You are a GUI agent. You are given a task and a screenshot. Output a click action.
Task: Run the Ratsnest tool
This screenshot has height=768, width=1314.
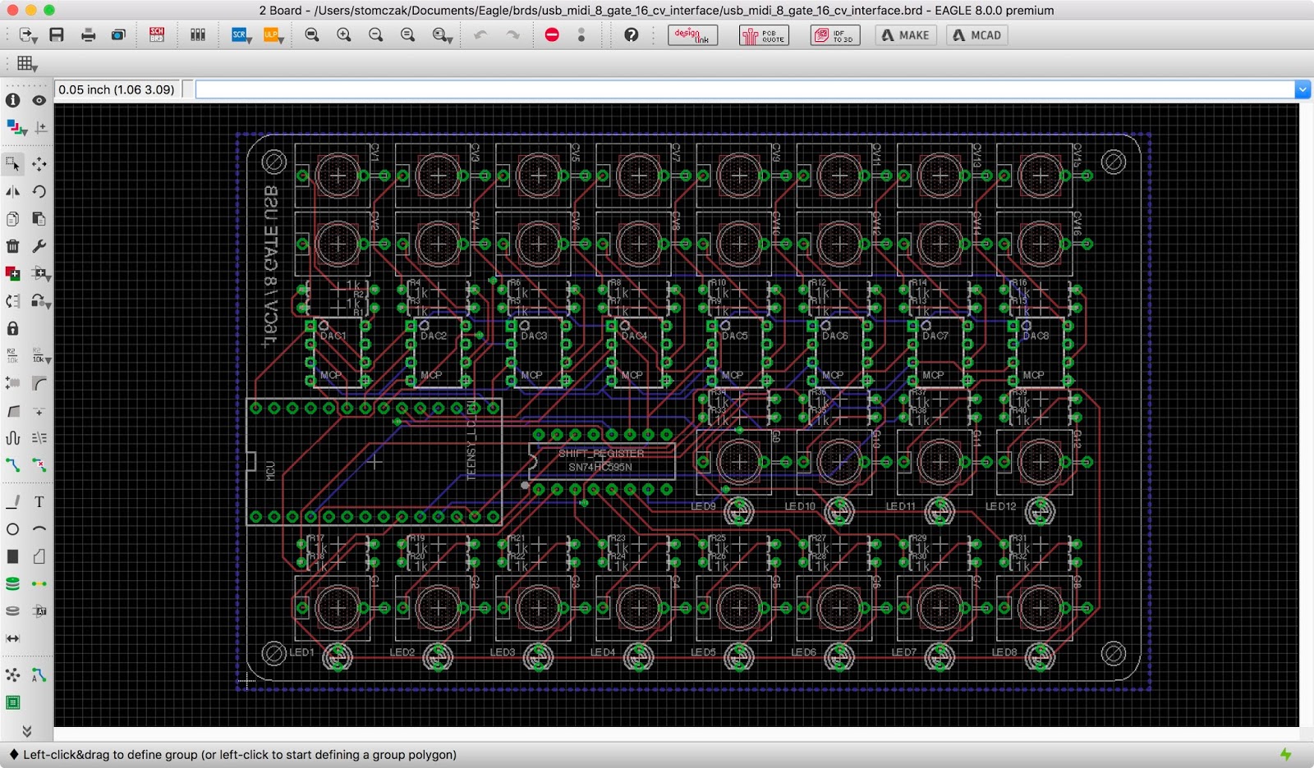13,674
